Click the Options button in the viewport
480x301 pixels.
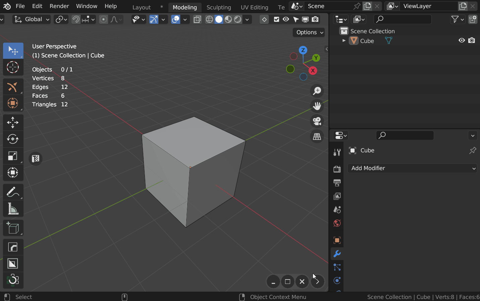point(308,32)
